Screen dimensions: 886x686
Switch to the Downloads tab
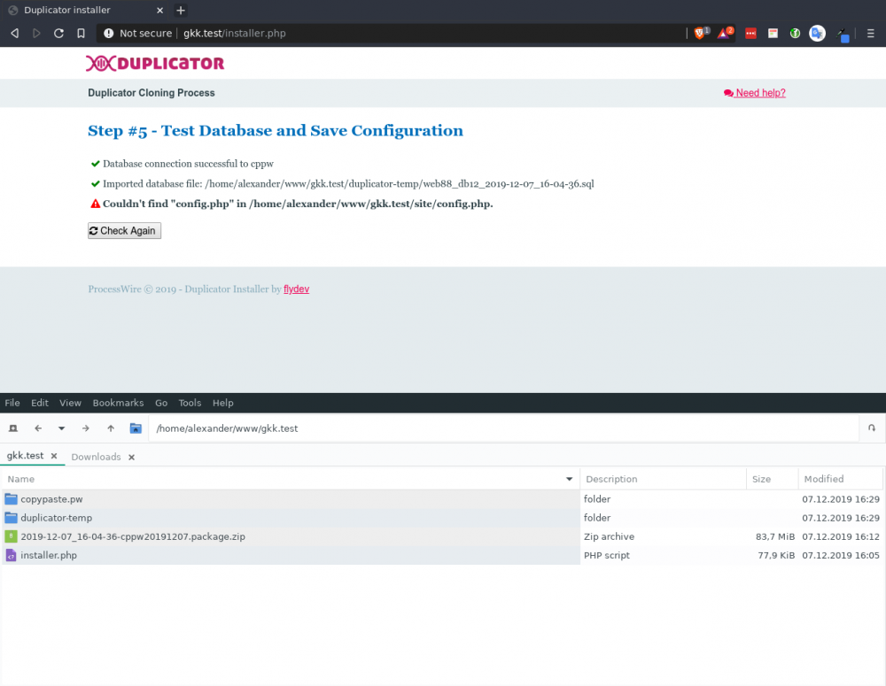point(96,457)
